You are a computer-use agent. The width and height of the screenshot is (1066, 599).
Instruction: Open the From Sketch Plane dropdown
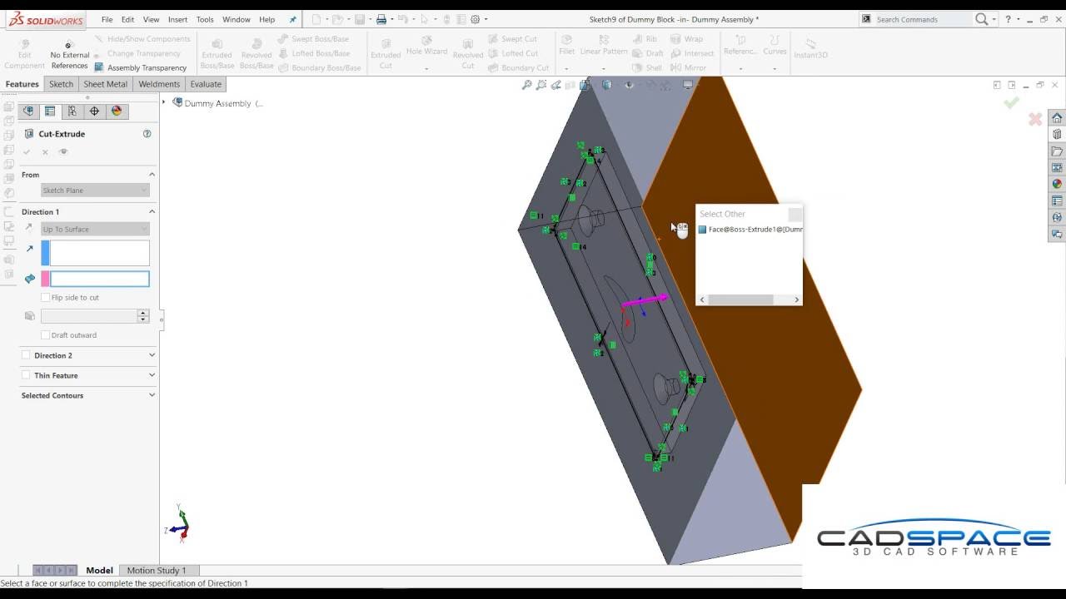pos(95,191)
